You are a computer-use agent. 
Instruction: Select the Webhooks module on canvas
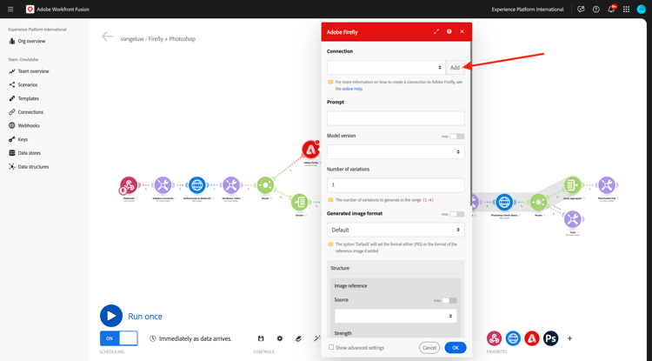pos(129,185)
